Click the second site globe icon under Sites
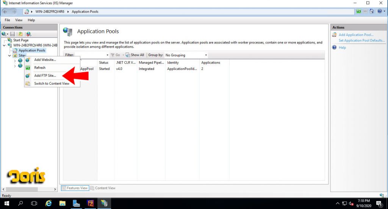Image resolution: width=388 pixels, height=209 pixels. pyautogui.click(x=20, y=66)
